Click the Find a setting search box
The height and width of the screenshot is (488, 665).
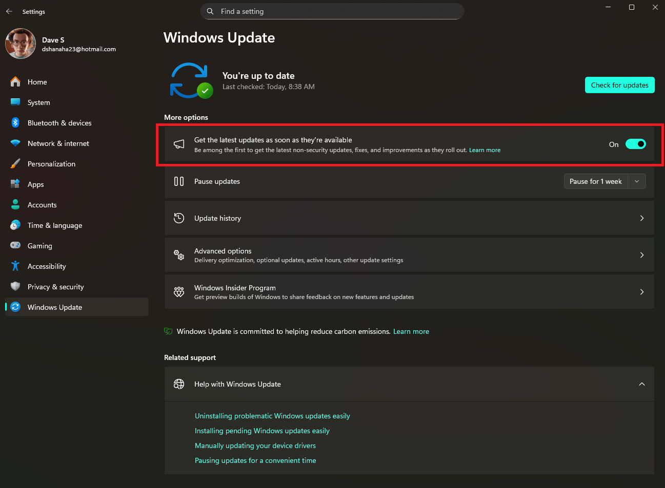click(x=332, y=11)
